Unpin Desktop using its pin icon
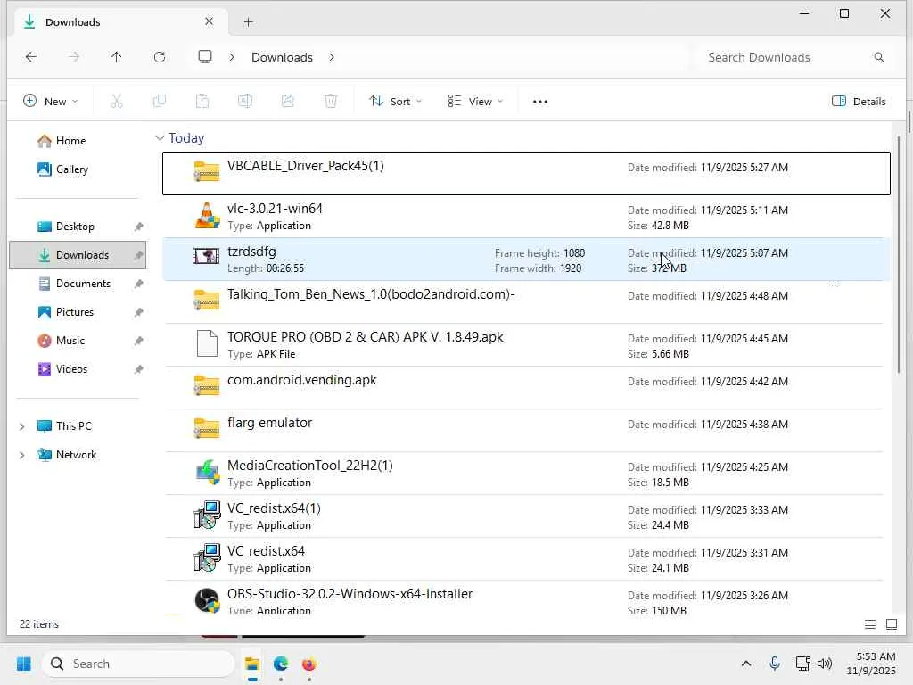Image resolution: width=913 pixels, height=685 pixels. click(138, 227)
